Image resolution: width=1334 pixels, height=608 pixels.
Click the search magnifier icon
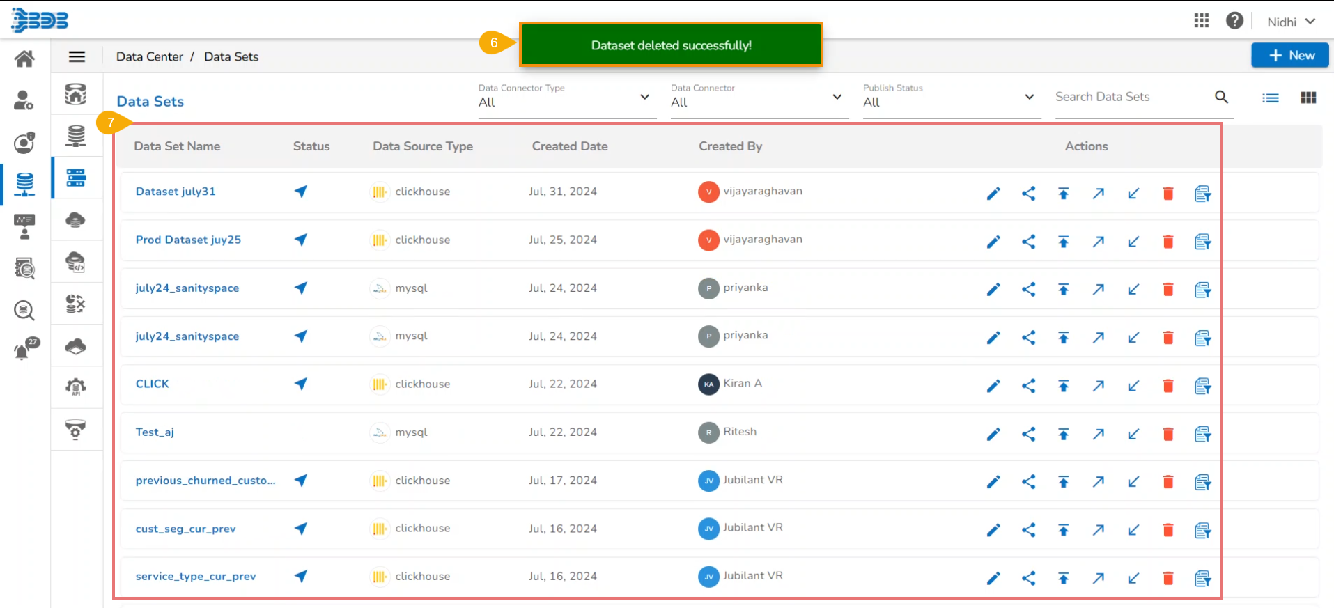click(1221, 98)
